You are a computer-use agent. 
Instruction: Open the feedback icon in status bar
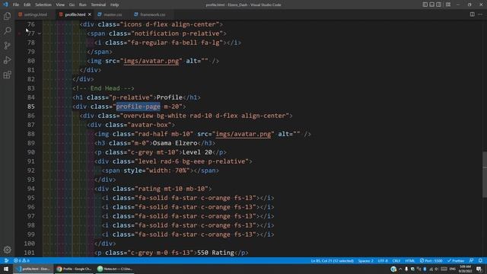(x=472, y=260)
